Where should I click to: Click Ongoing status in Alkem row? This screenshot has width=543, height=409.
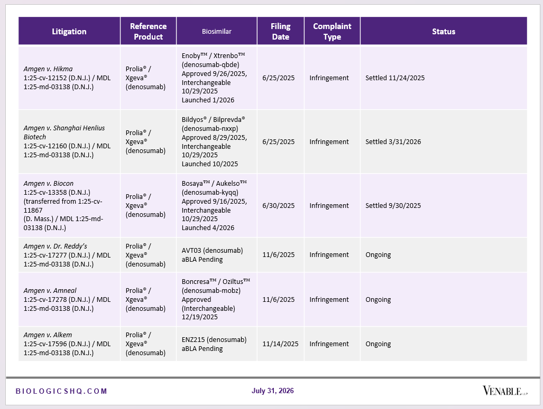378,344
